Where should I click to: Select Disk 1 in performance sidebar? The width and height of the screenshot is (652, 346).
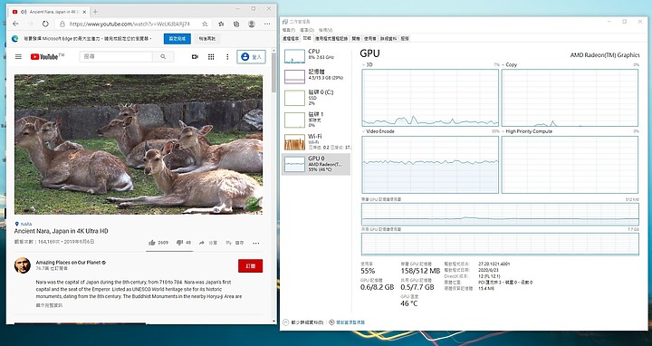click(316, 120)
